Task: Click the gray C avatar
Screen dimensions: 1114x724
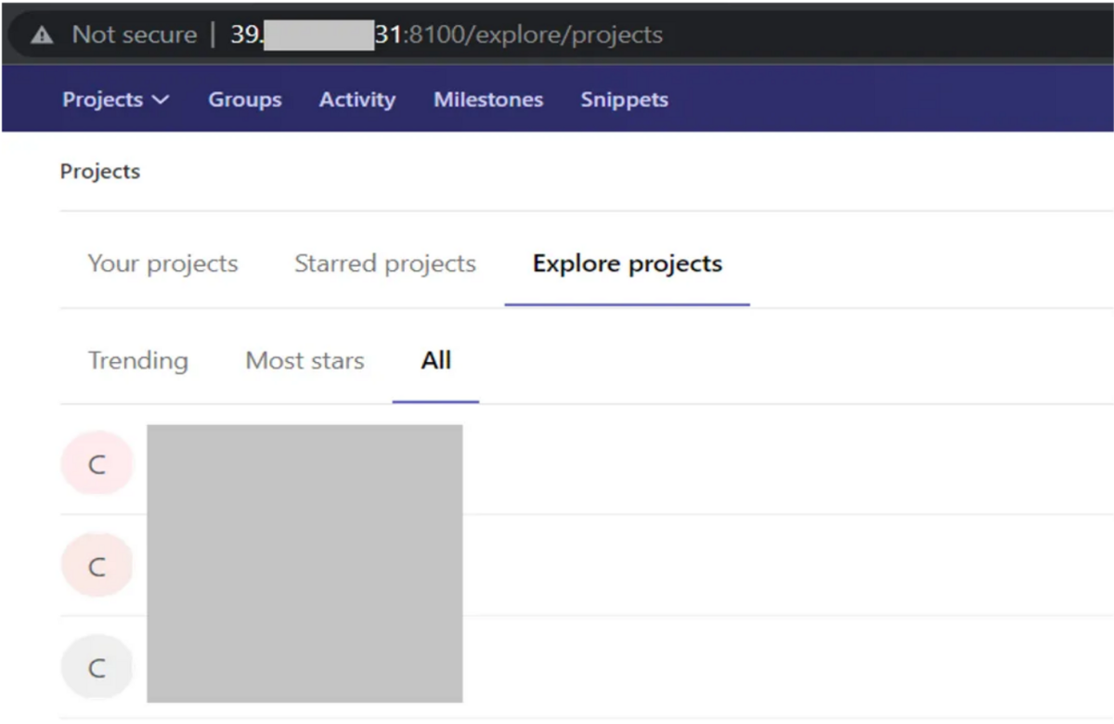Action: (97, 667)
